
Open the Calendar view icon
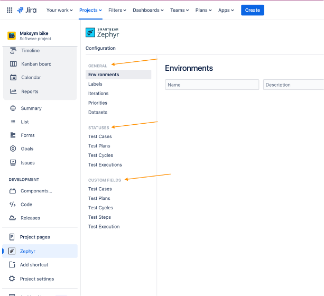[x=13, y=77]
